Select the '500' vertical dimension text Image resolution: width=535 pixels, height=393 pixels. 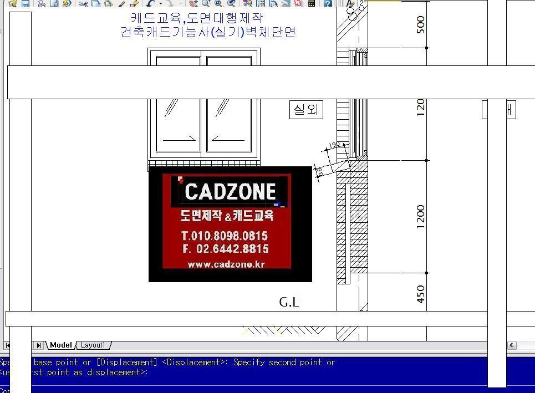421,24
